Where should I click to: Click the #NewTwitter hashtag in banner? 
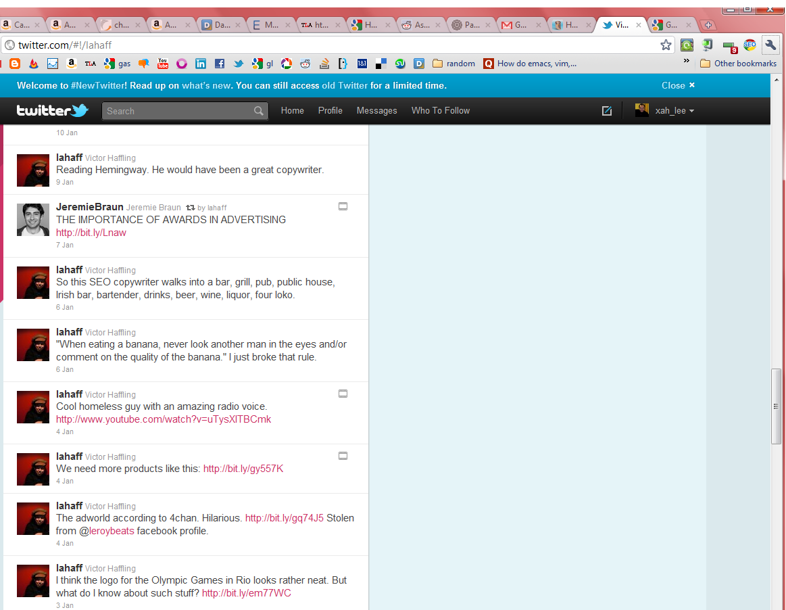99,85
